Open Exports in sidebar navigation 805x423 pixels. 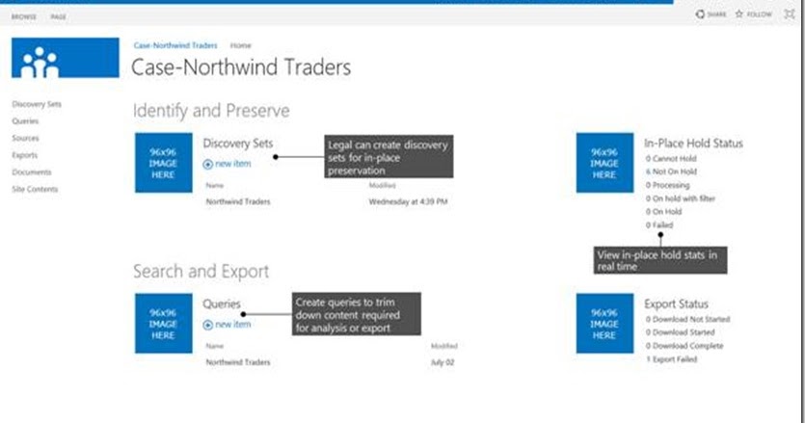pos(25,155)
